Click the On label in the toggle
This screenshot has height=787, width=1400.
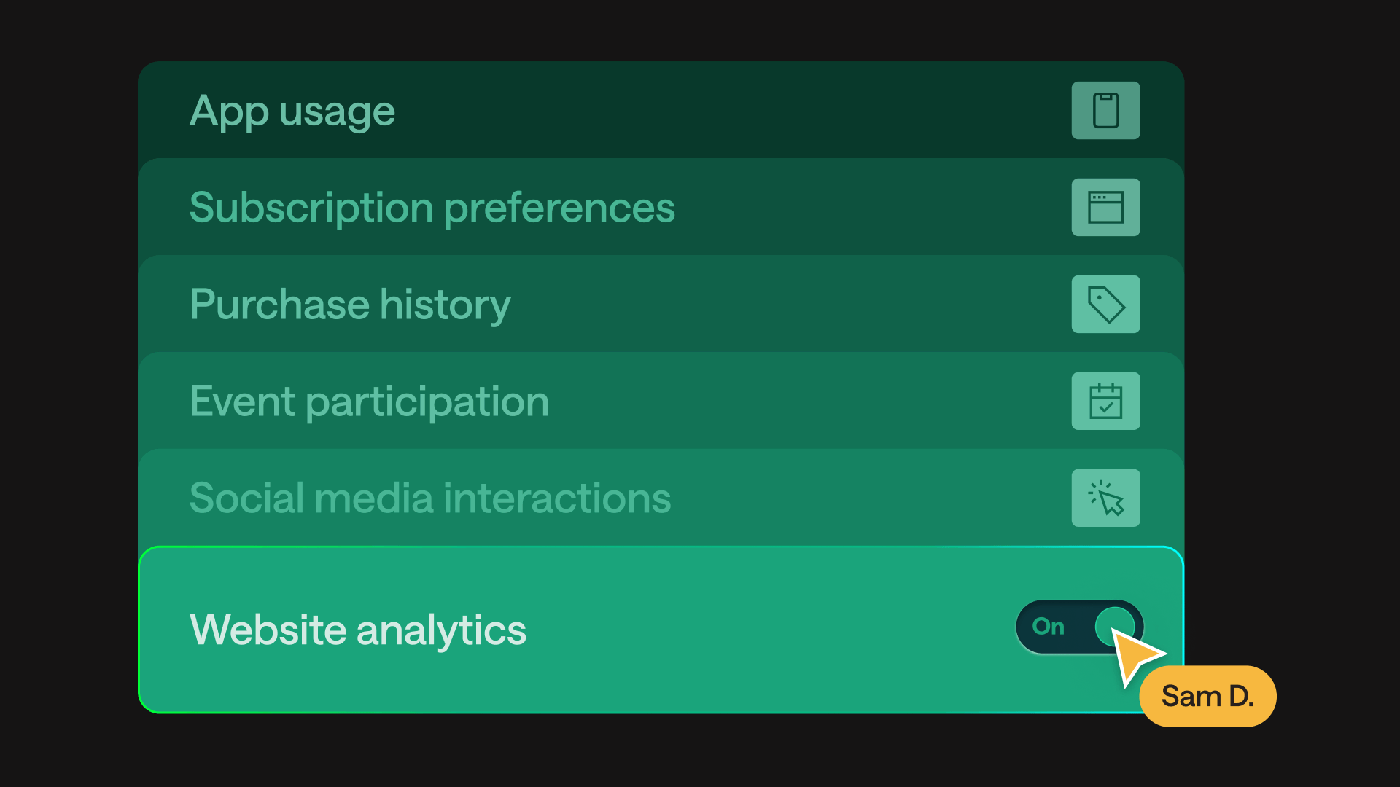coord(1049,627)
